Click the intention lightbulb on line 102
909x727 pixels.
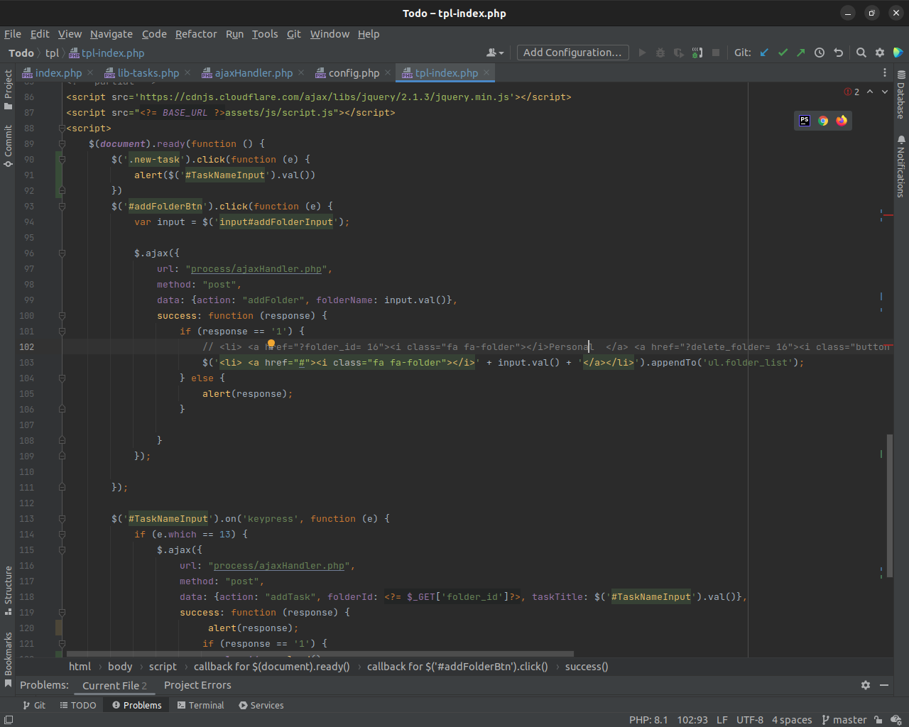pyautogui.click(x=271, y=344)
